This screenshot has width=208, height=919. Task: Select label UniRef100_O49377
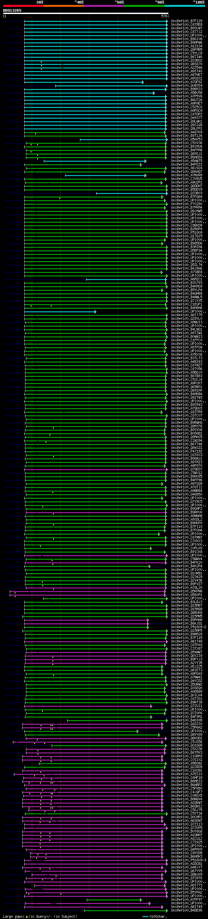187,118
